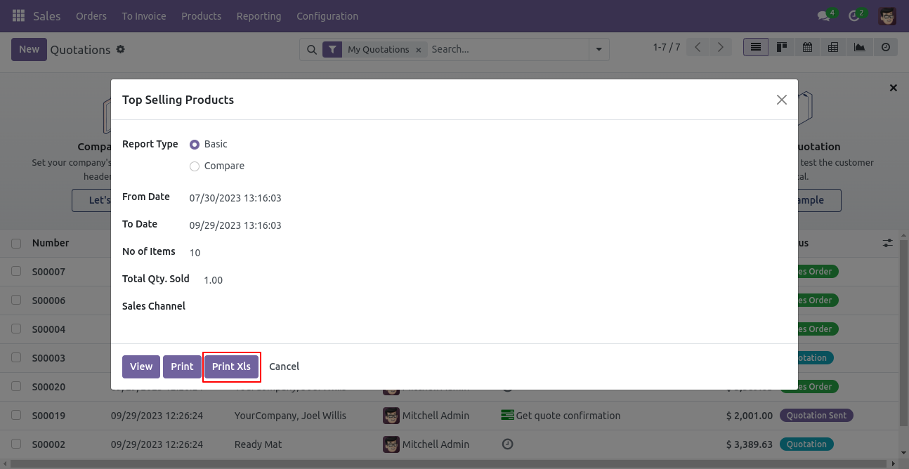Click the Quotation Sent status badge
Viewport: 909px width, 469px height.
pos(817,415)
